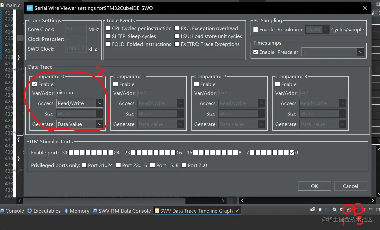Enable PC Sampling checkbox
The height and width of the screenshot is (230, 380).
(256, 30)
